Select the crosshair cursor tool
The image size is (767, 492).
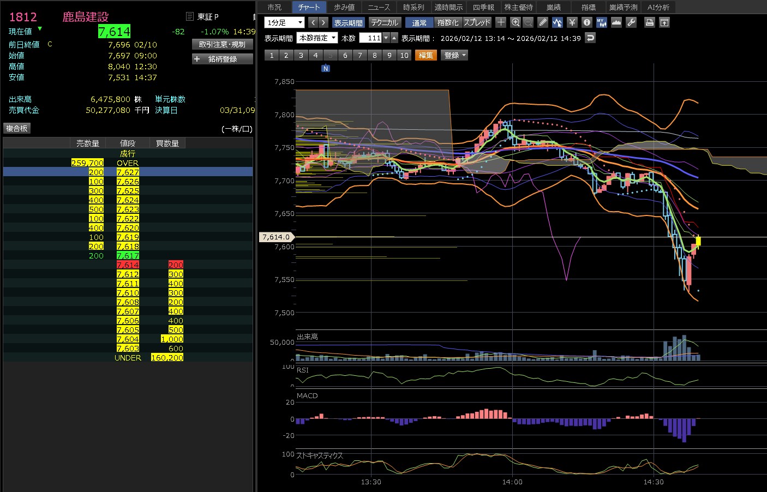click(501, 22)
